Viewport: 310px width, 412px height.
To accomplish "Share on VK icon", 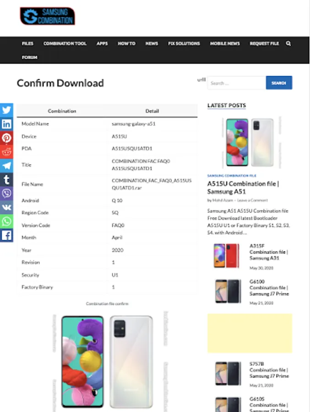I will (6, 207).
